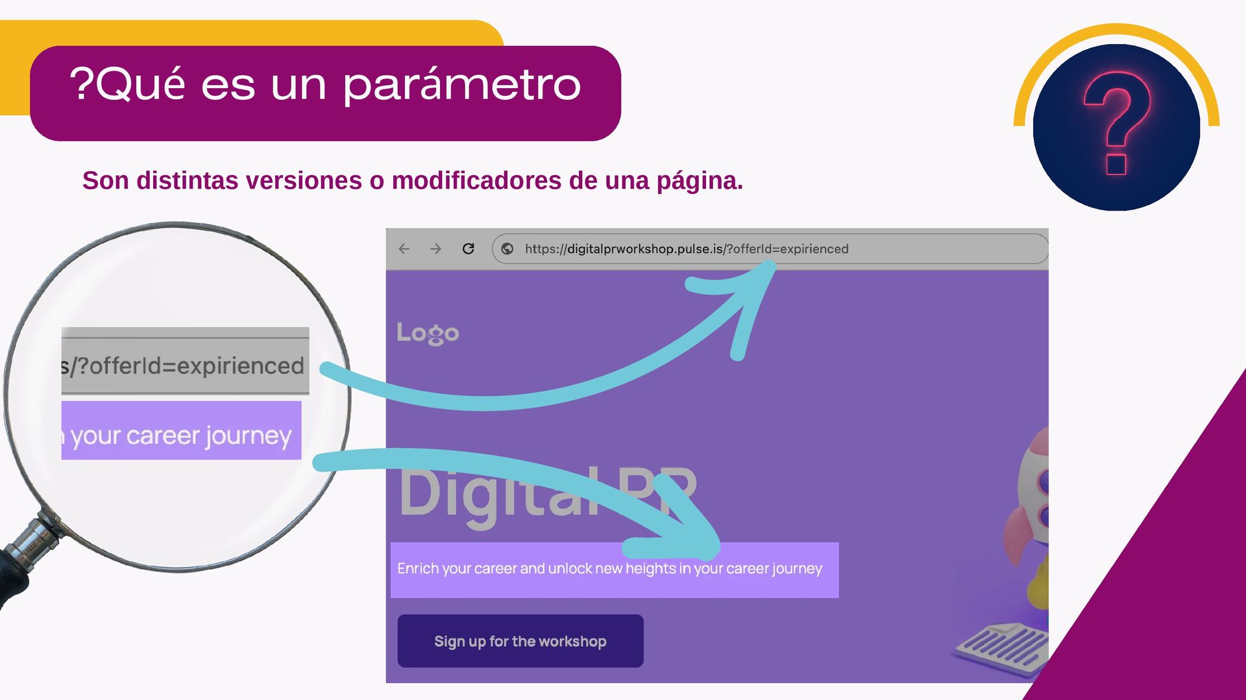Click the Logo in the webpage header
Image resolution: width=1246 pixels, height=700 pixels.
(428, 333)
